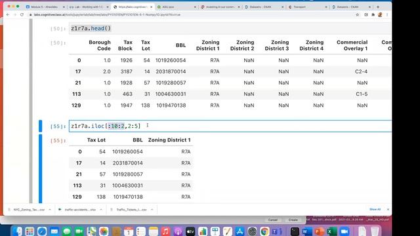This screenshot has width=420, height=236.
Task: Open Keynote from the Dock
Action: point(215,231)
